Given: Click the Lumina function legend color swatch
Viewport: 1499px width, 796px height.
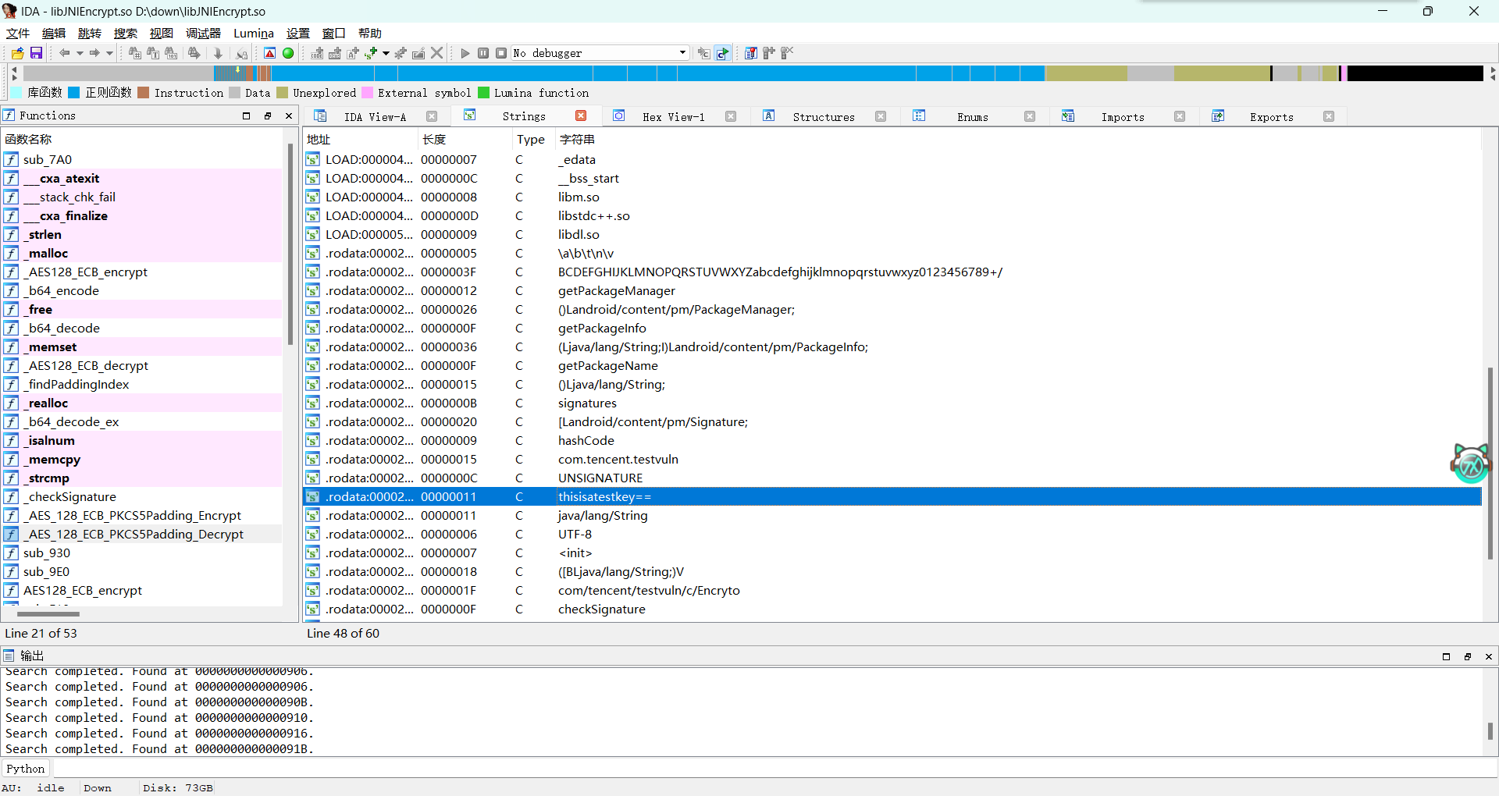Looking at the screenshot, I should (x=483, y=93).
